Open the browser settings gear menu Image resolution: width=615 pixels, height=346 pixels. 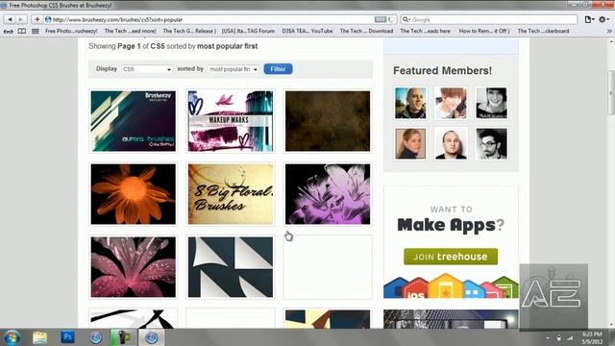click(x=603, y=19)
